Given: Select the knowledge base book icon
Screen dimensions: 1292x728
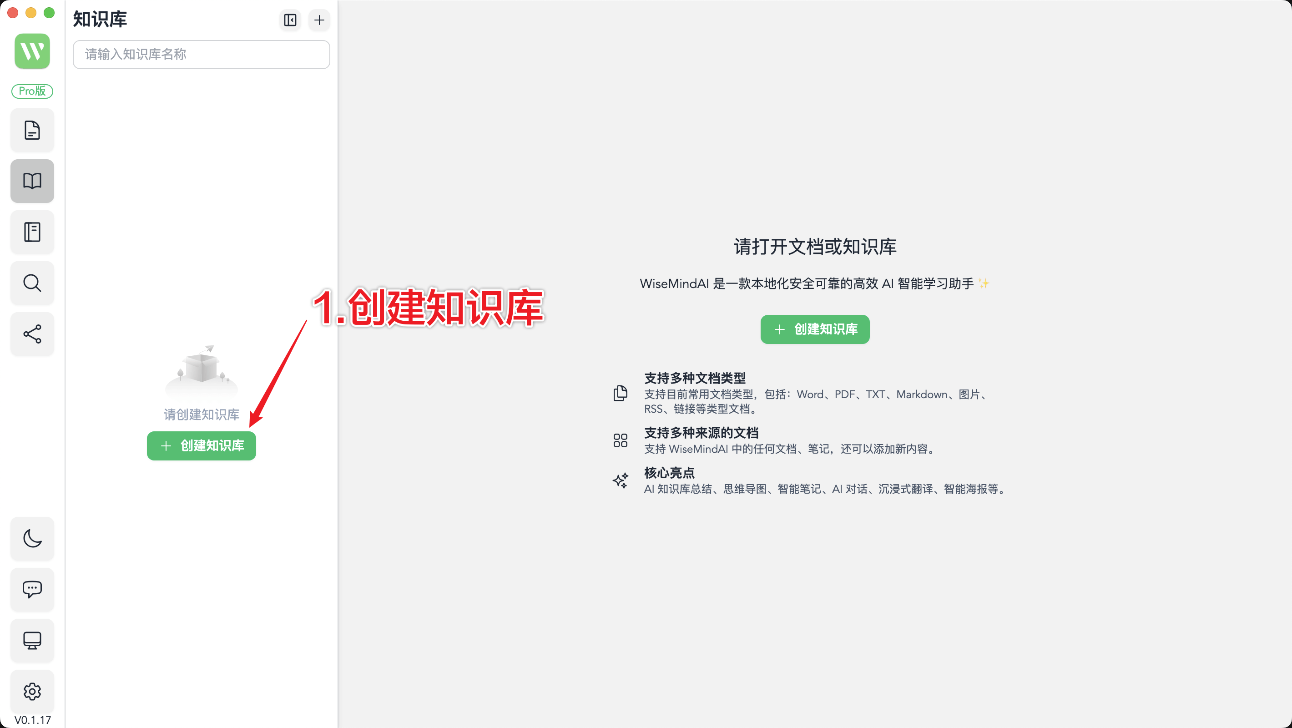Looking at the screenshot, I should (x=32, y=181).
